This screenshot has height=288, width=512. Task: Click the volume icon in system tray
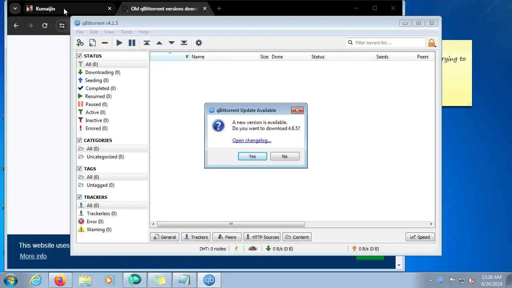click(472, 280)
